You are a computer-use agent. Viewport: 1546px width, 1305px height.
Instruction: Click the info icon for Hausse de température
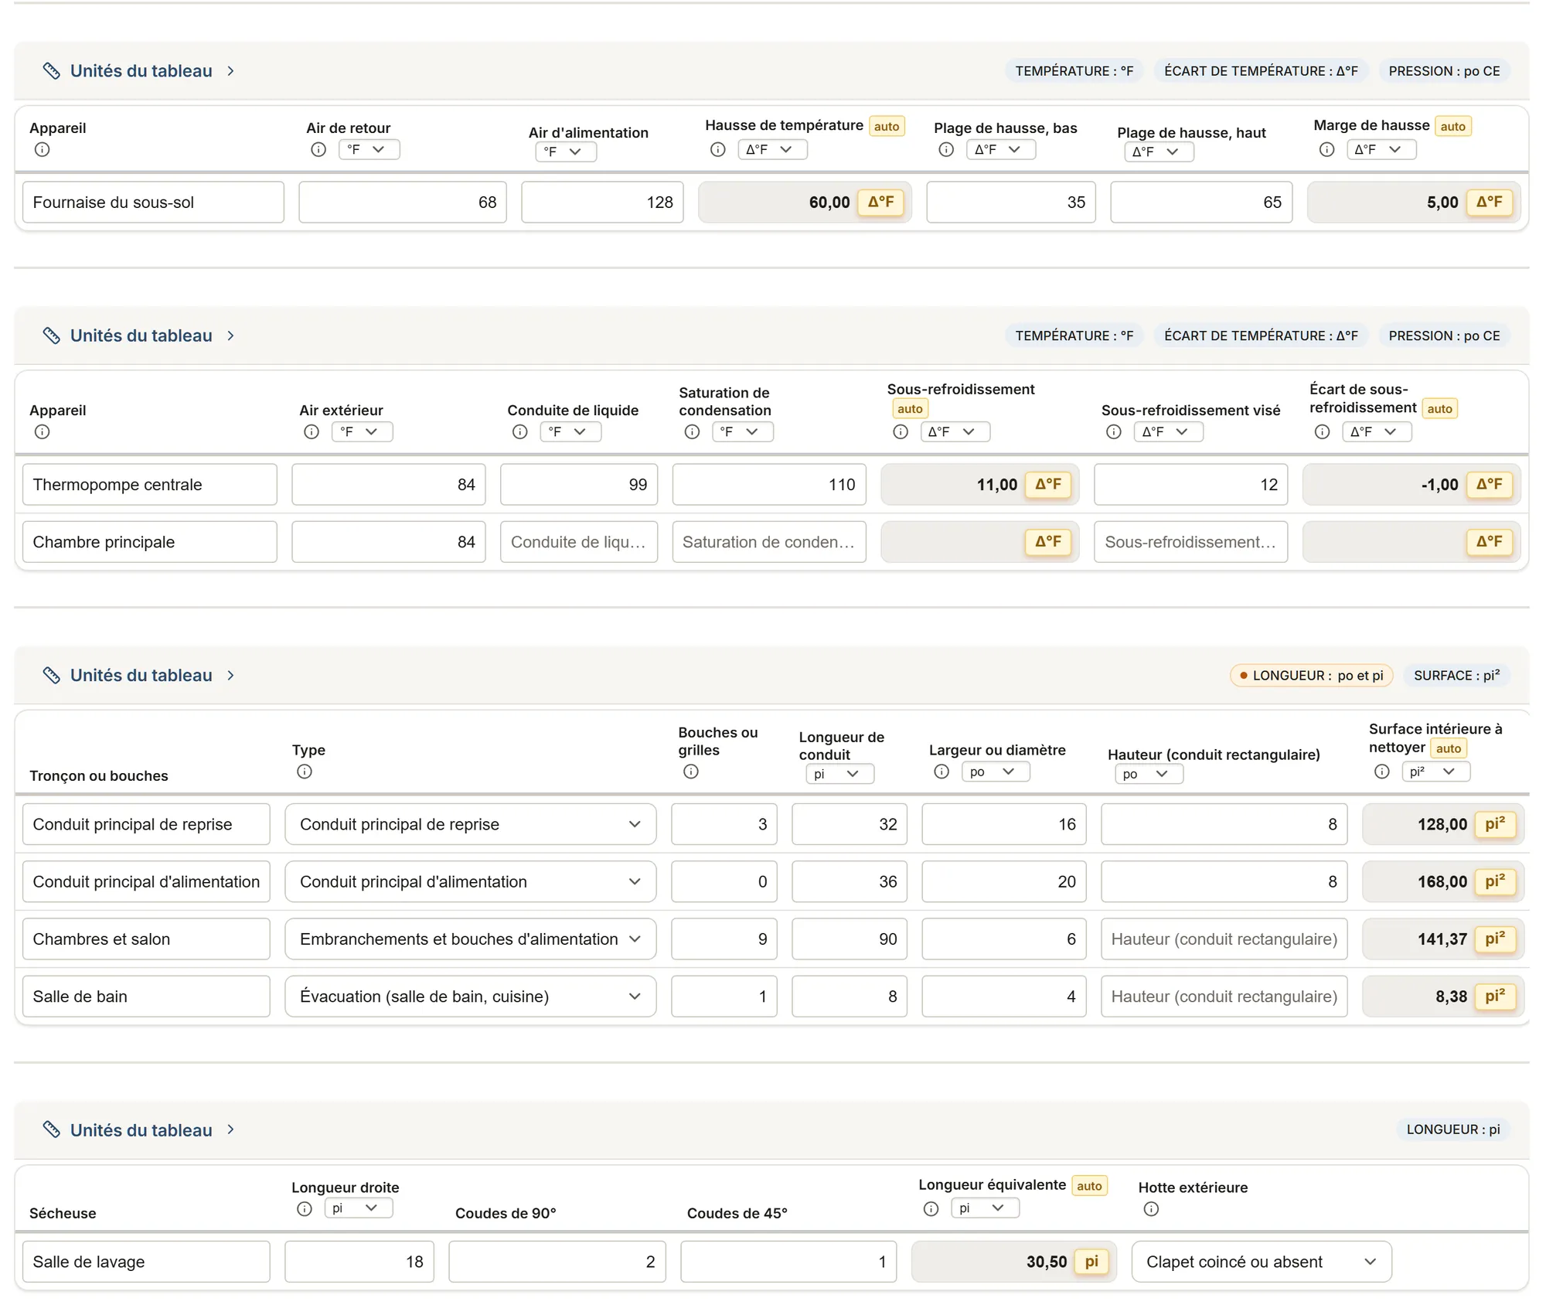pos(718,150)
